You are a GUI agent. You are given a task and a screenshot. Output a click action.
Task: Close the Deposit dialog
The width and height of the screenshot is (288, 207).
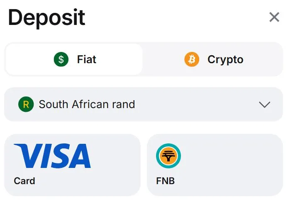click(x=274, y=17)
